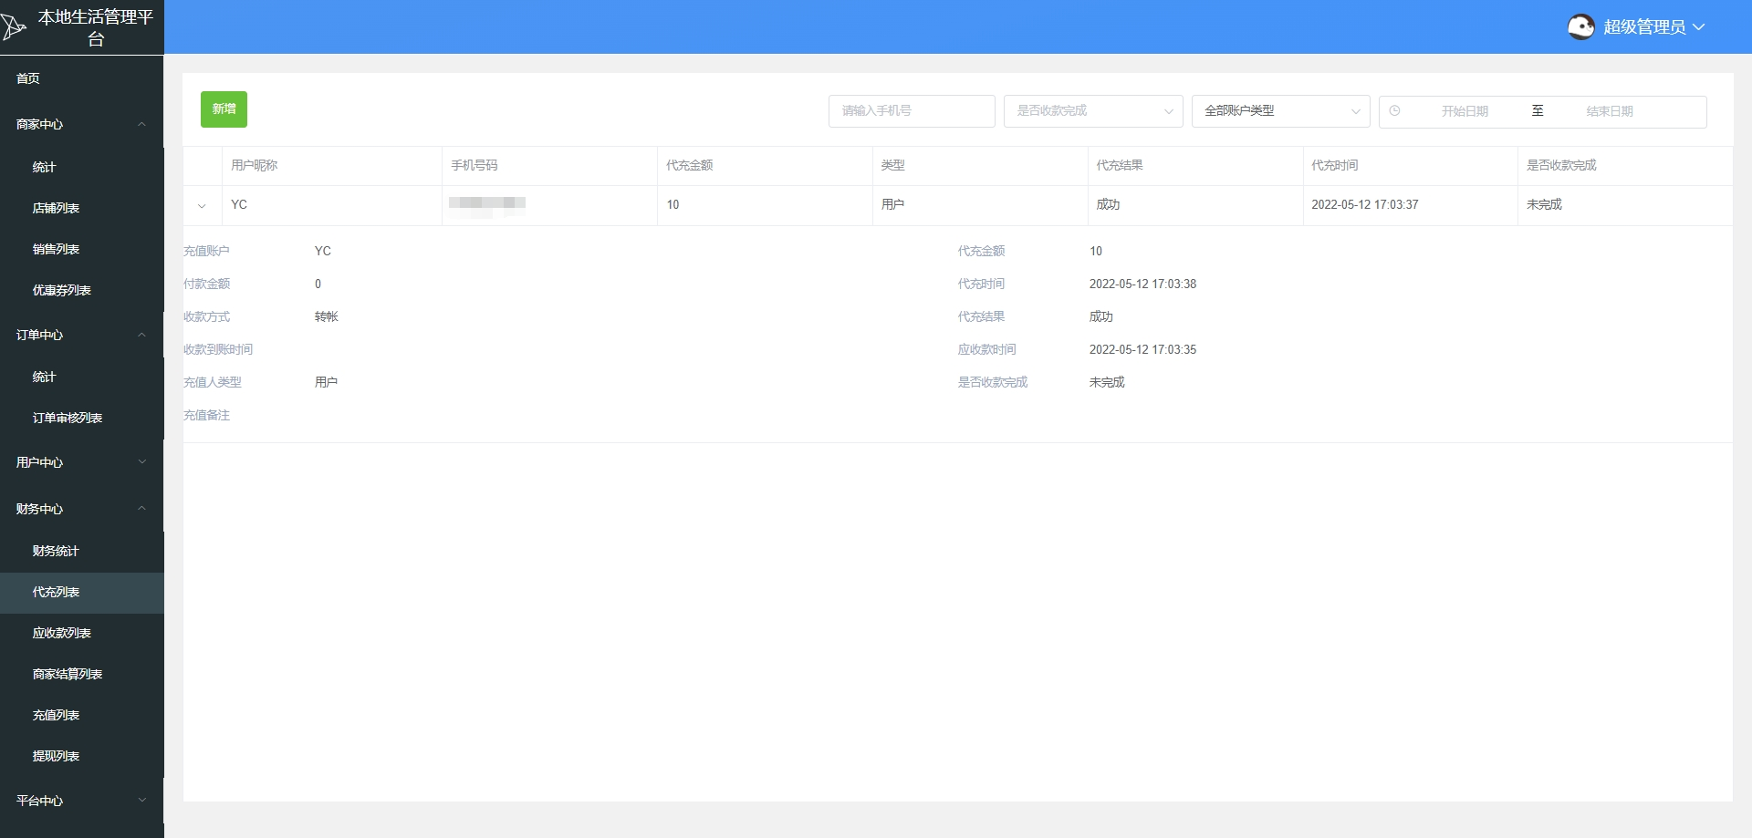The width and height of the screenshot is (1752, 838).
Task: Open the 是否收款完成 filter dropdown
Action: click(1092, 111)
